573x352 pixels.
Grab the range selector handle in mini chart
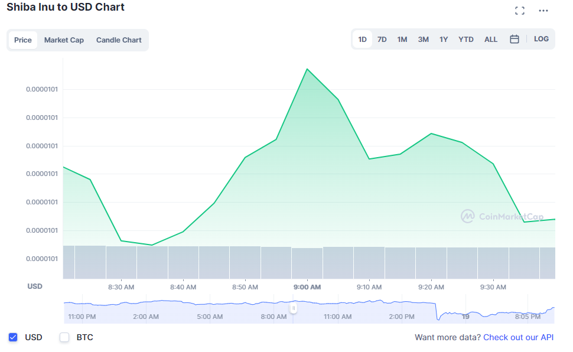(294, 308)
